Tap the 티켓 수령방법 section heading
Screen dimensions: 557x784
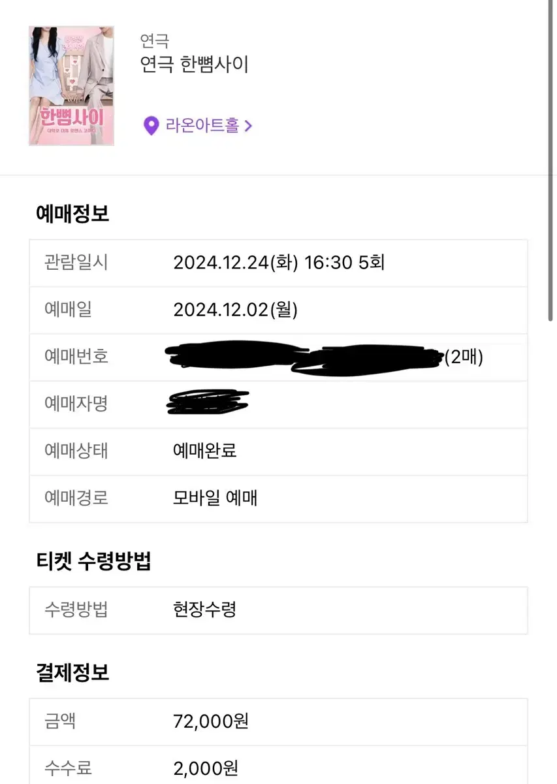pos(93,561)
